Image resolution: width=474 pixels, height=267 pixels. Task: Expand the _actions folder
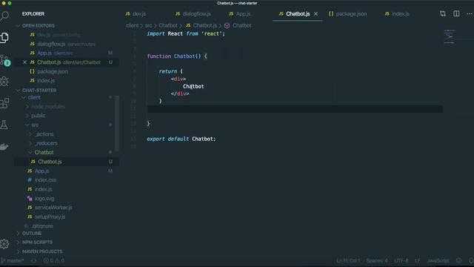click(44, 134)
